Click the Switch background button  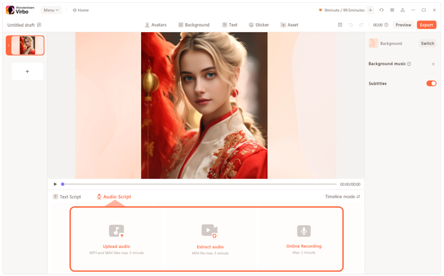click(x=427, y=43)
